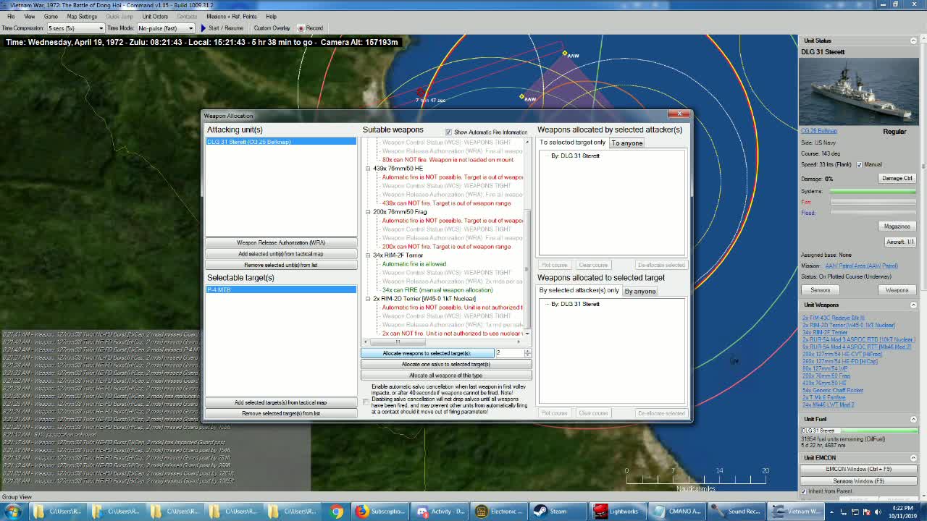Viewport: 927px width, 521px height.
Task: Open Discord Activity taskbar item
Action: tap(440, 512)
